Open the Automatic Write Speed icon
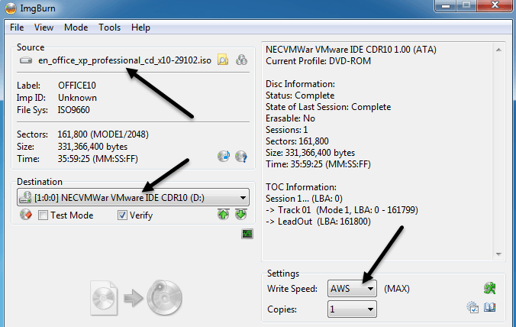This screenshot has width=516, height=327. pos(490,288)
